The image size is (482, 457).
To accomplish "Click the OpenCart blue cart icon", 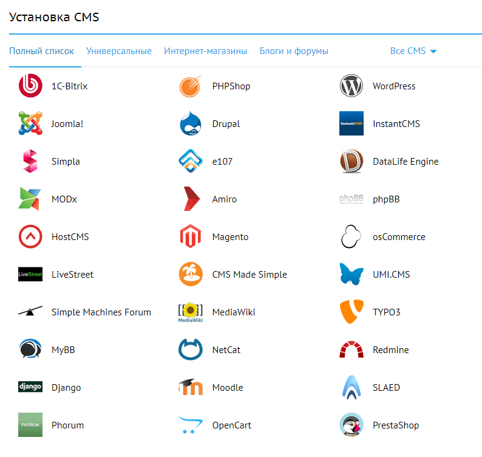I will (191, 425).
